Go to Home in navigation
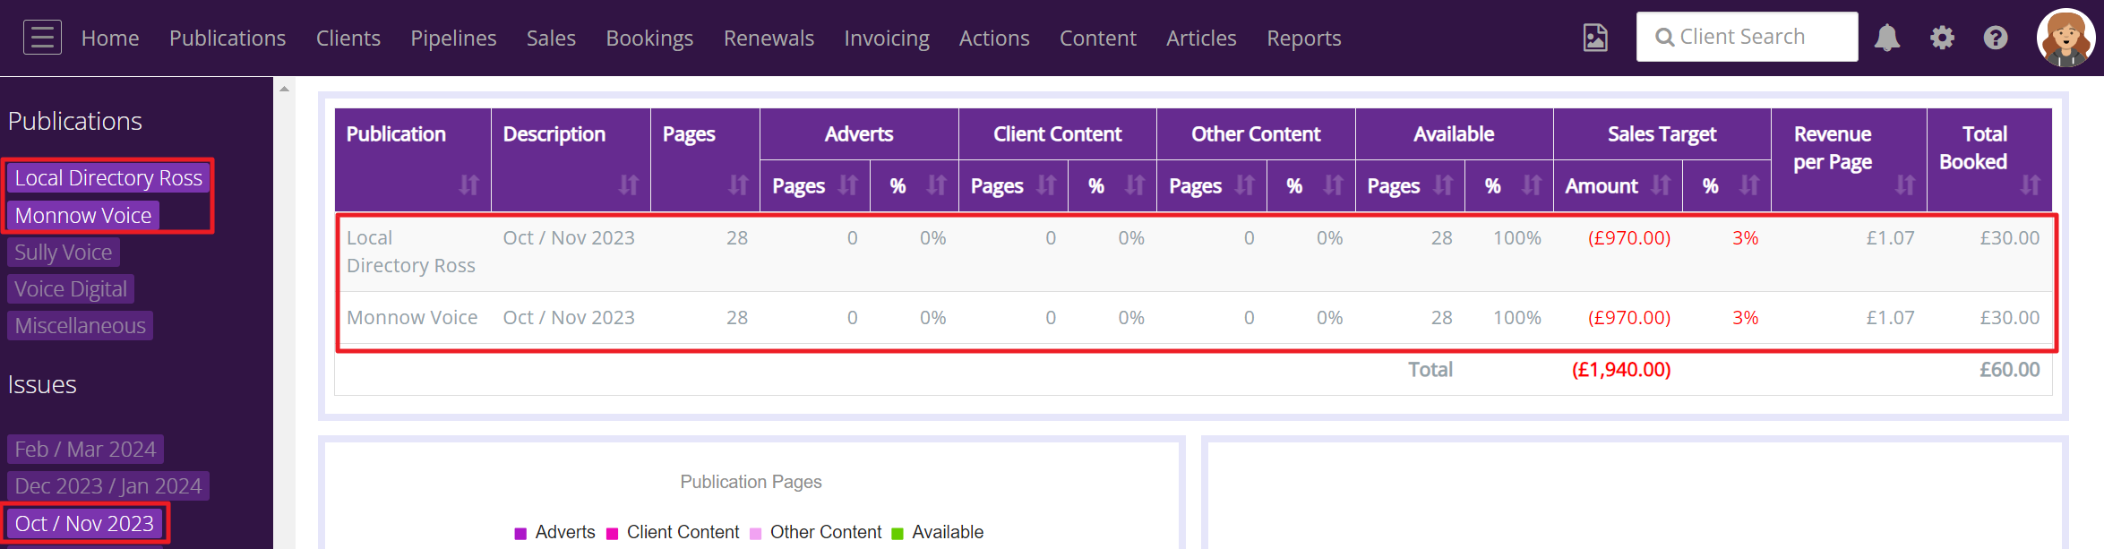 110,38
